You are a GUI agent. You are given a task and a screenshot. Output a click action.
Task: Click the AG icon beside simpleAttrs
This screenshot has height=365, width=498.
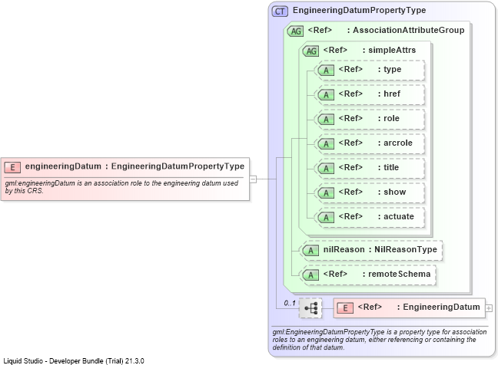pyautogui.click(x=310, y=51)
